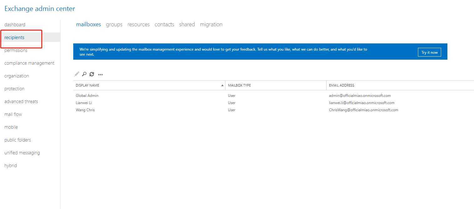Open the permissions section
The image size is (474, 209).
[16, 50]
